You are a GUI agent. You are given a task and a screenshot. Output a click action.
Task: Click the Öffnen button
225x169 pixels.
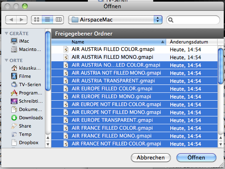coord(196,157)
